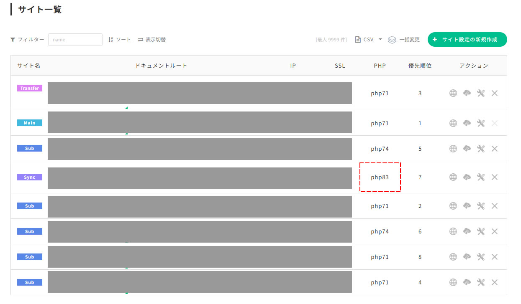Click php71 in the Main row
The height and width of the screenshot is (304, 521).
coord(380,123)
